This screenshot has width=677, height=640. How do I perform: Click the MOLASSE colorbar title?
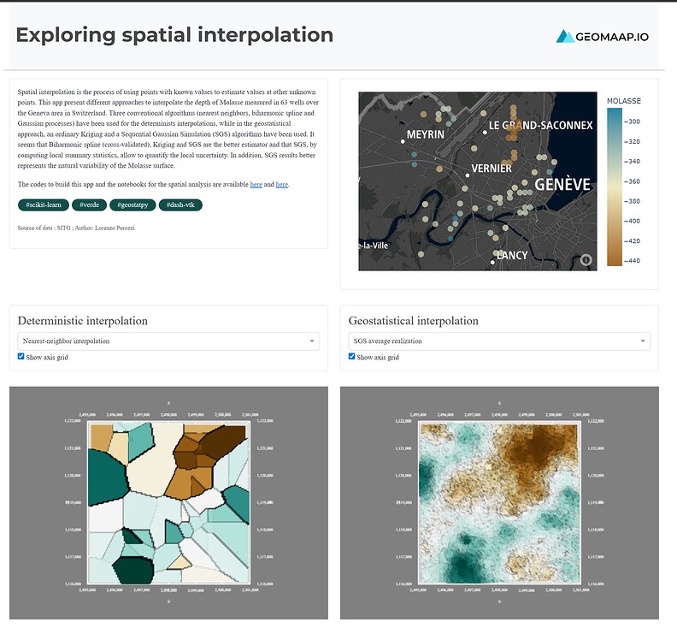[624, 101]
